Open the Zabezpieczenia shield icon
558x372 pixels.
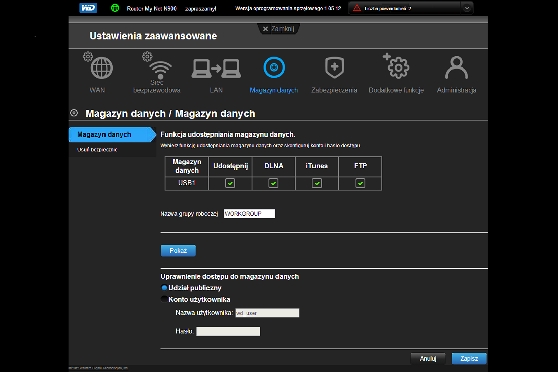(x=334, y=67)
